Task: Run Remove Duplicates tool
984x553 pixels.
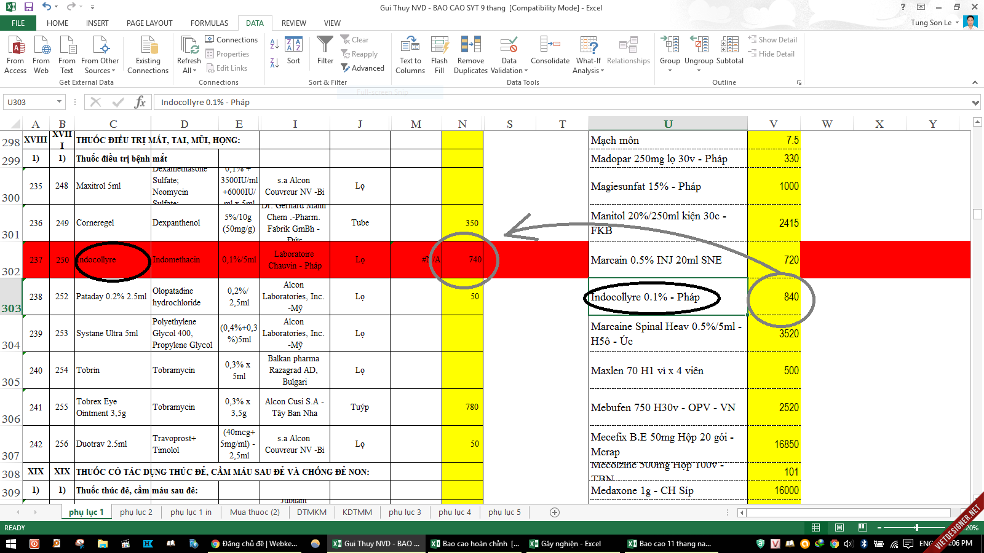Action: pyautogui.click(x=470, y=45)
